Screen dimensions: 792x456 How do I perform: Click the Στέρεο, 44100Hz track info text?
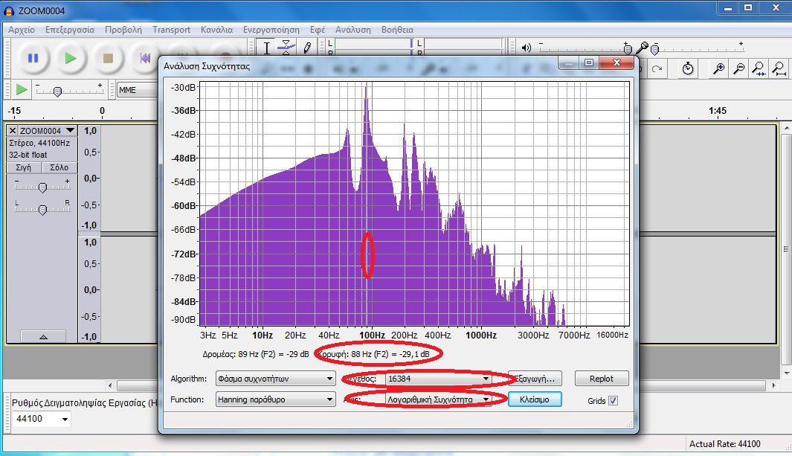[39, 143]
